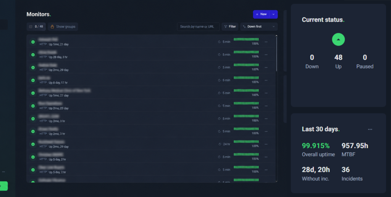Open options menu for monitor Up 1mo, 27 day
Image resolution: width=391 pixels, height=197 pixels.
266,93
